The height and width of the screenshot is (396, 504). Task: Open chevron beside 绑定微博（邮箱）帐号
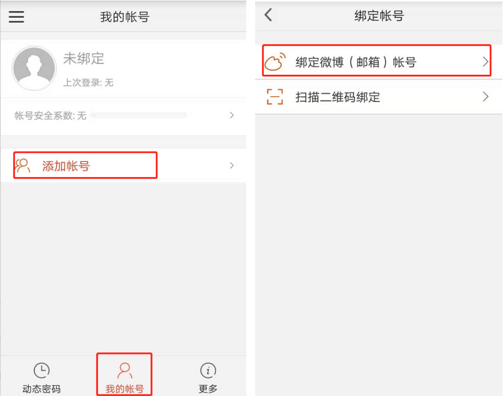(485, 62)
